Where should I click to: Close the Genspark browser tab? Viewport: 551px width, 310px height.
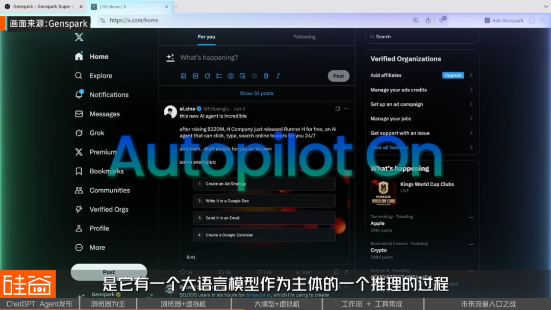(81, 7)
